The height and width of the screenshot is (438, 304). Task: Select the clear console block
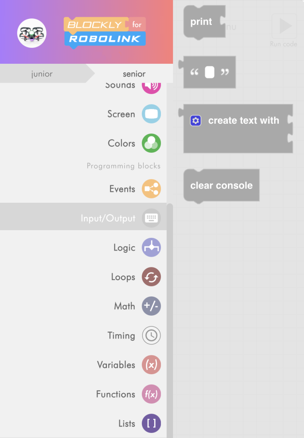click(x=221, y=185)
